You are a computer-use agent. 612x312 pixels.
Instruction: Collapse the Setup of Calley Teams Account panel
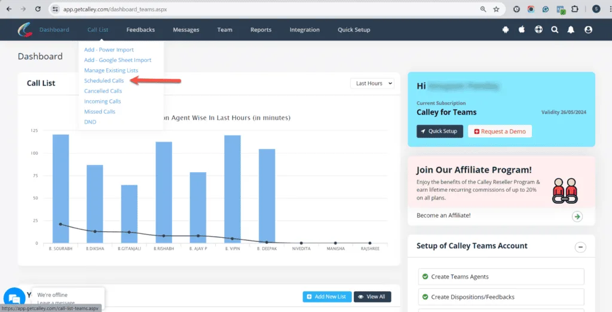(580, 247)
